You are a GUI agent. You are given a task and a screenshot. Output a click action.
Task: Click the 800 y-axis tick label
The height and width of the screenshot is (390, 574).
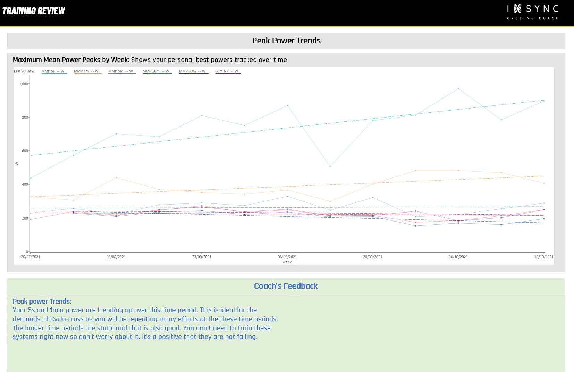click(x=25, y=118)
